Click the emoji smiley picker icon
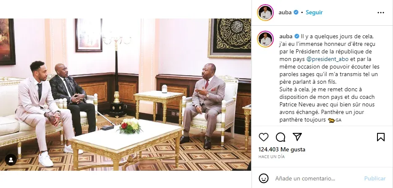The width and height of the screenshot is (393, 188). [x=263, y=178]
